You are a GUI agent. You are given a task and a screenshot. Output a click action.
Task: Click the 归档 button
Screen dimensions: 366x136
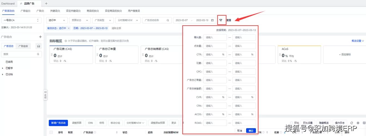[90, 123]
